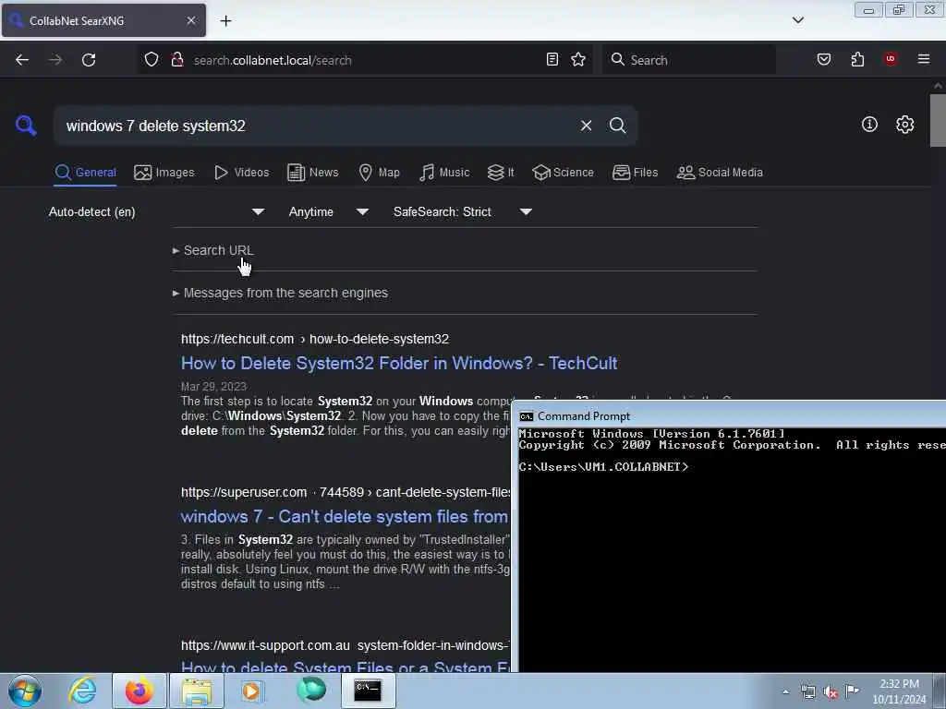Click the SearXNG logo magnifier icon
The image size is (946, 709).
(x=26, y=126)
